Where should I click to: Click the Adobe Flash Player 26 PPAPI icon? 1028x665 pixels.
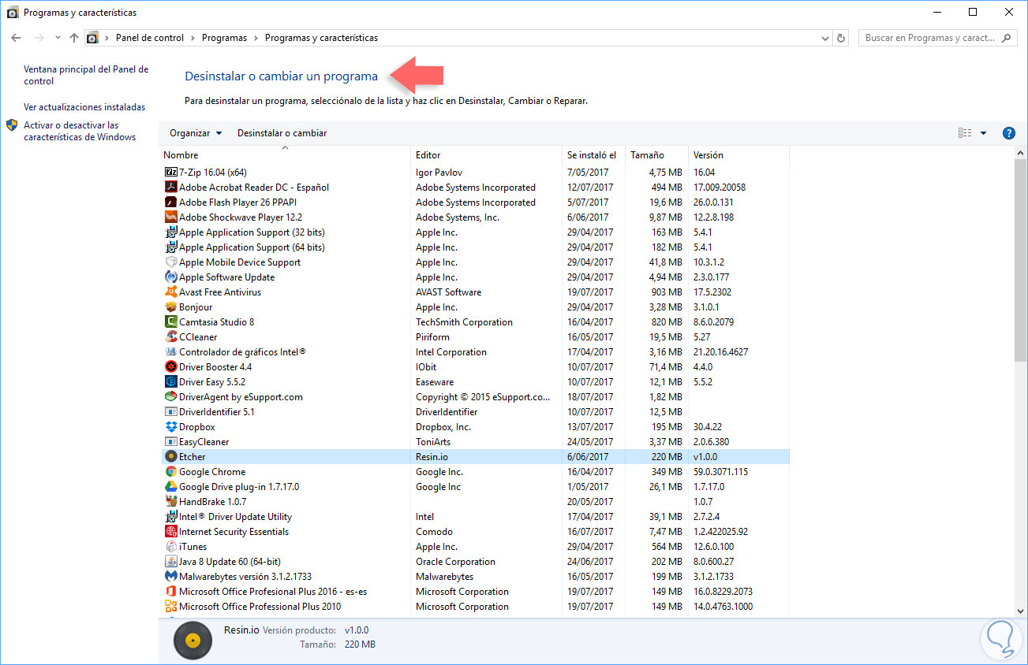[x=171, y=202]
